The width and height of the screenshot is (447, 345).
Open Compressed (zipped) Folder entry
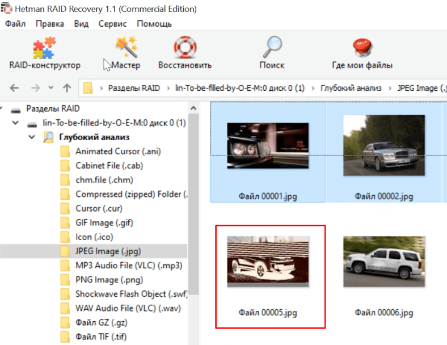132,194
